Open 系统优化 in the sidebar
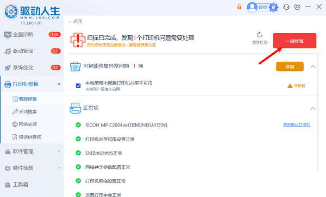326x197 pixels. tap(32, 68)
